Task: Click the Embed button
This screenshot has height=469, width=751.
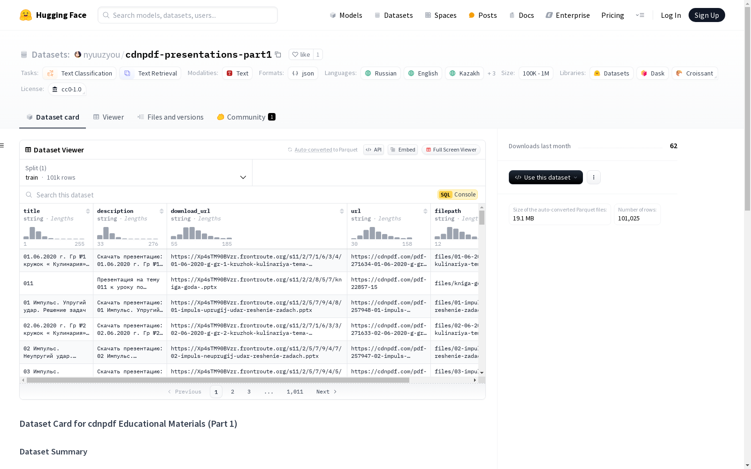Action: pos(403,150)
